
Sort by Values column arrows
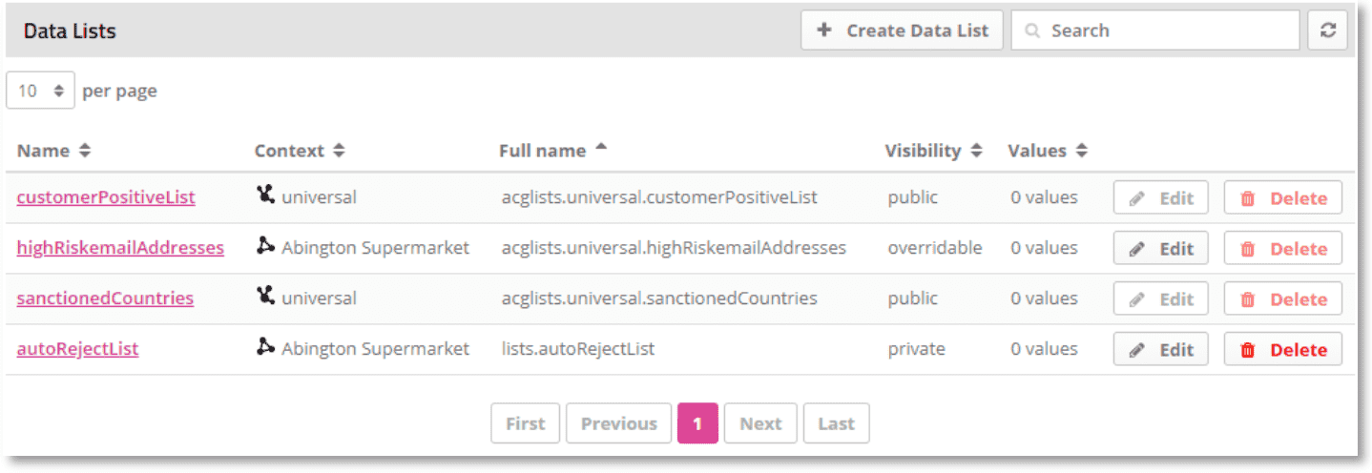1081,151
